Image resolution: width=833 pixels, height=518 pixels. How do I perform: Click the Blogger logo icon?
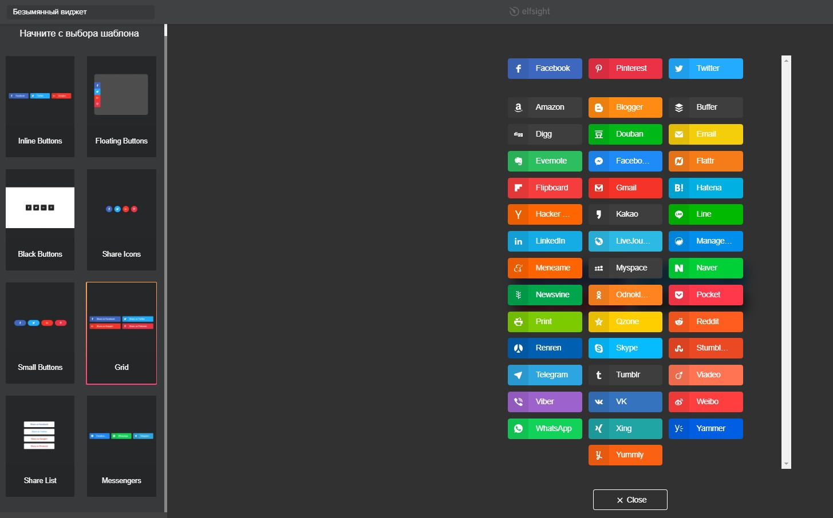pos(599,107)
